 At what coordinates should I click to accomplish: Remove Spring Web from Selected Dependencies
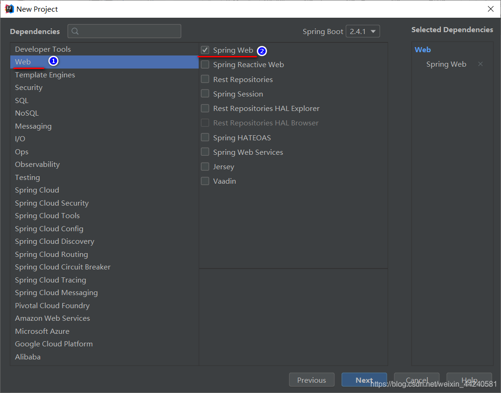480,64
